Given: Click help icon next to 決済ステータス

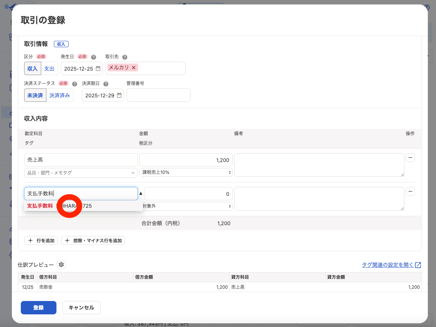Looking at the screenshot, I should 75,84.
